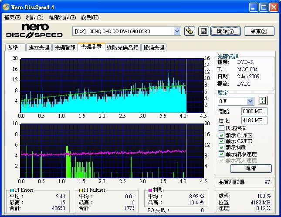Uncheck the 顯示抖動 jitter checkbox
The height and width of the screenshot is (217, 281).
point(222,147)
